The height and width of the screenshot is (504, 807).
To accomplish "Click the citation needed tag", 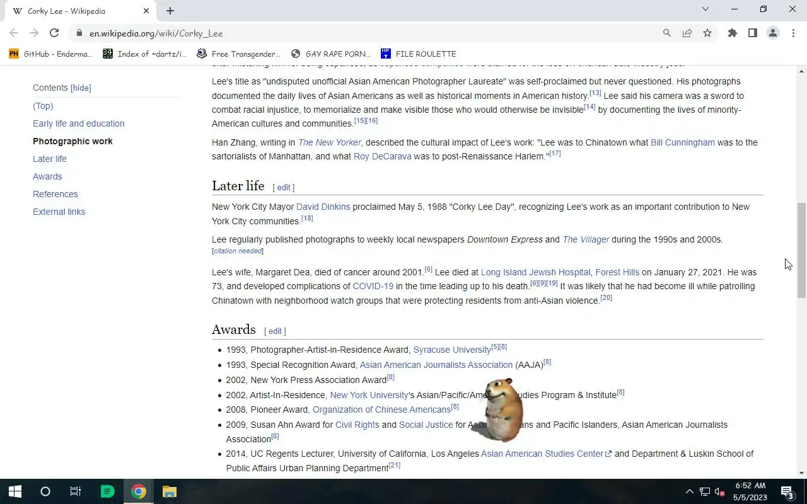I will tap(238, 251).
